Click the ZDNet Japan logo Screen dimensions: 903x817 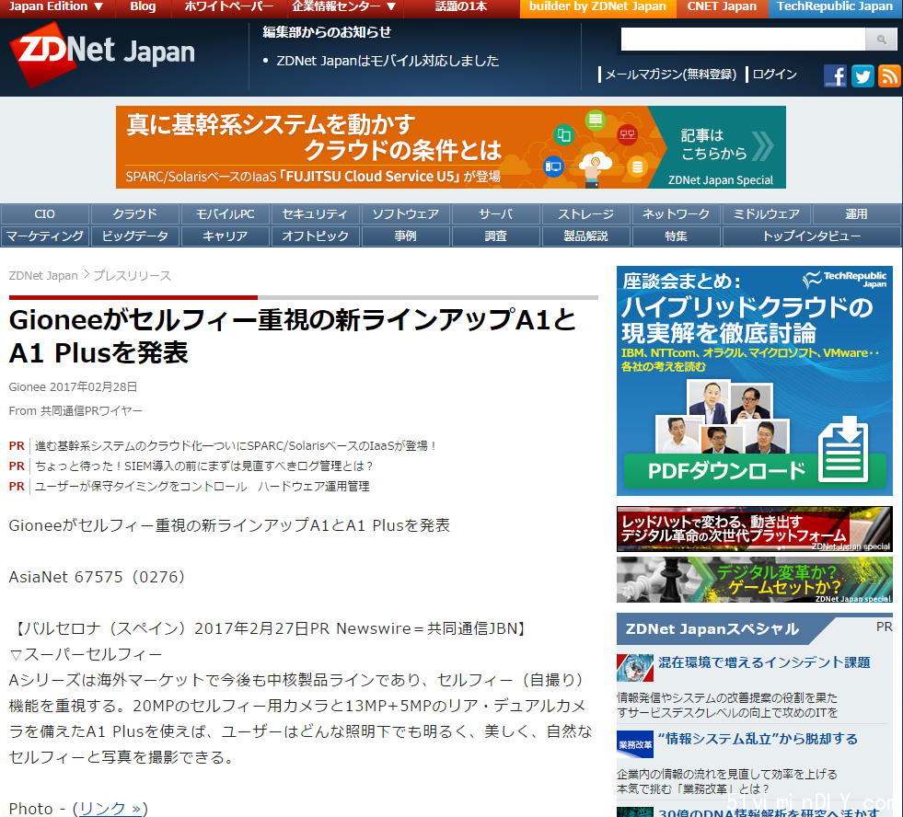102,53
